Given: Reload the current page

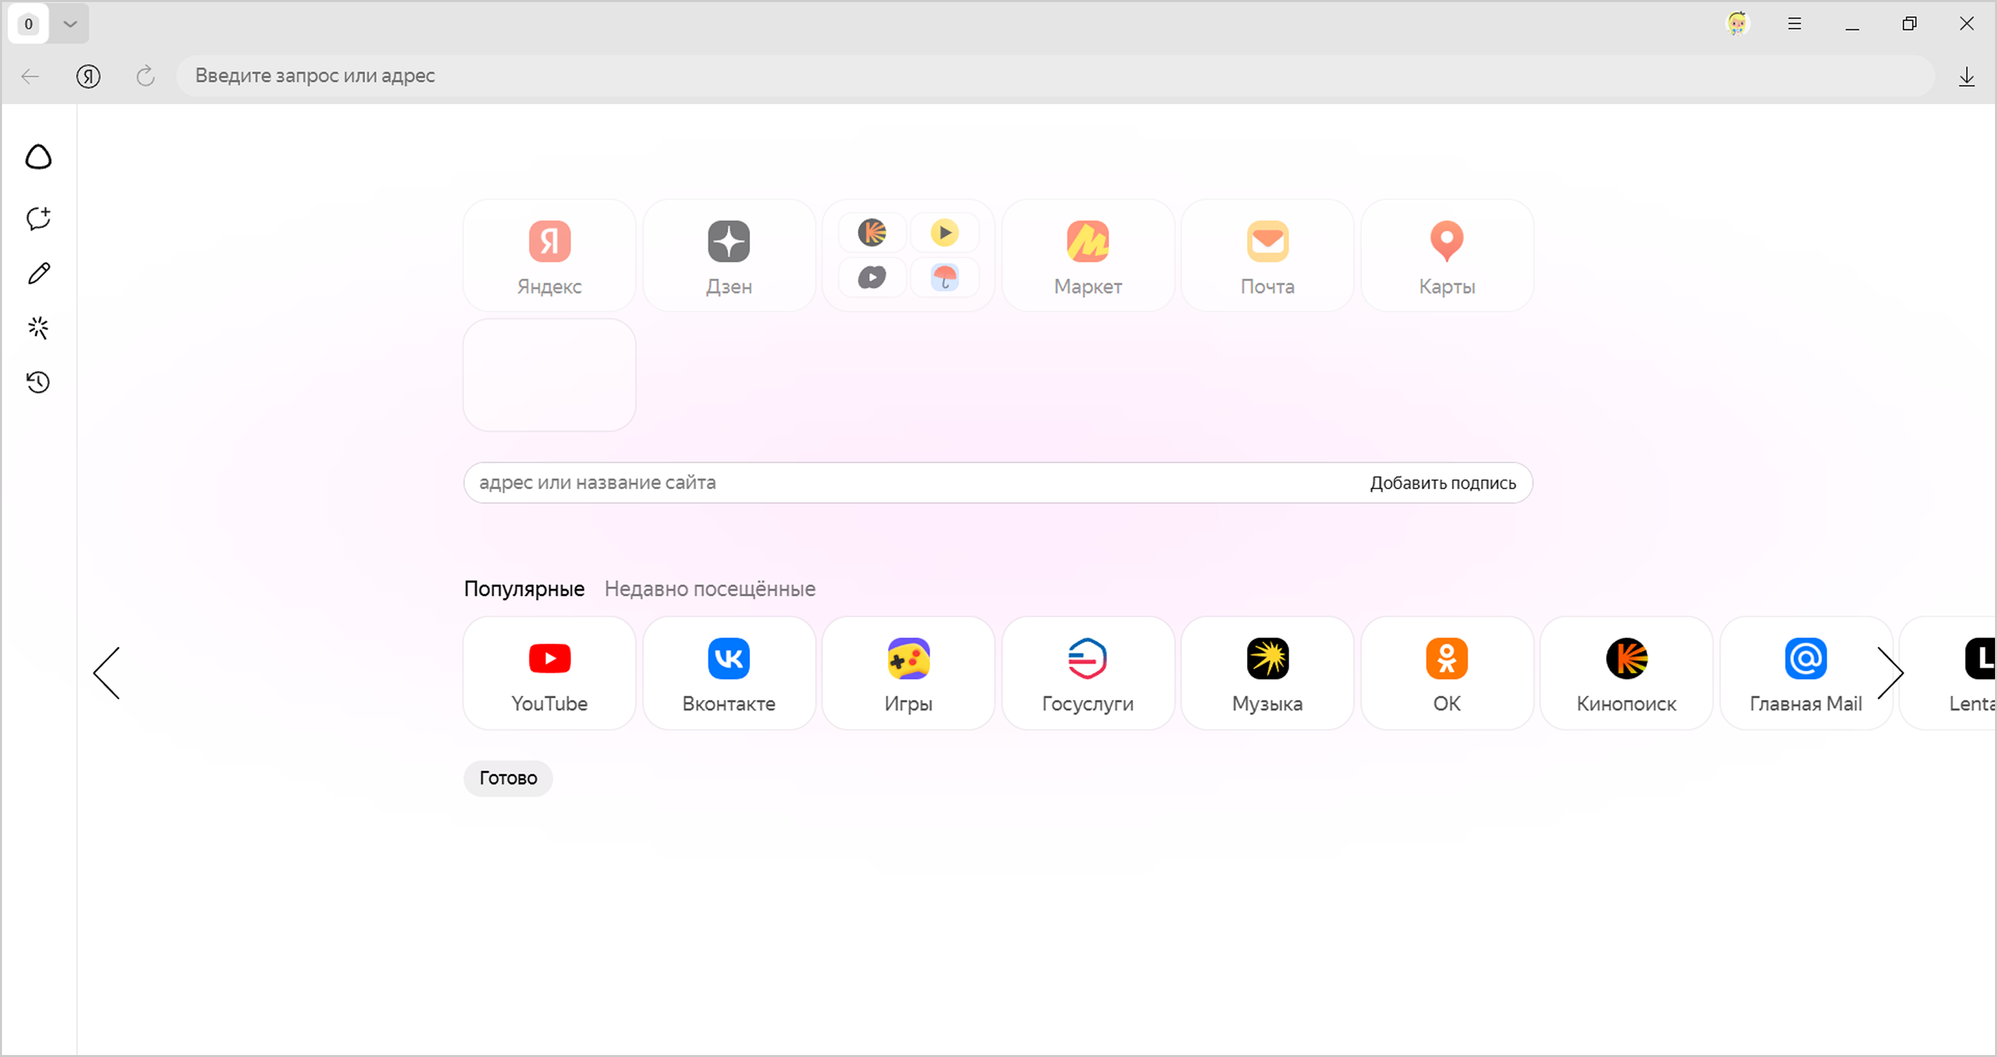Looking at the screenshot, I should point(146,76).
